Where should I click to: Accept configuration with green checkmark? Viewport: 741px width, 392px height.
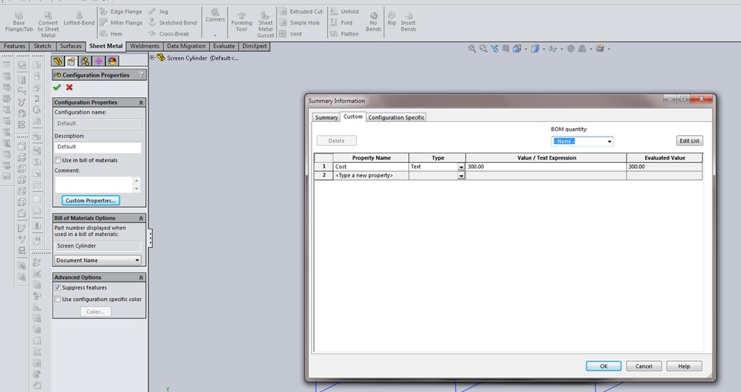[57, 87]
